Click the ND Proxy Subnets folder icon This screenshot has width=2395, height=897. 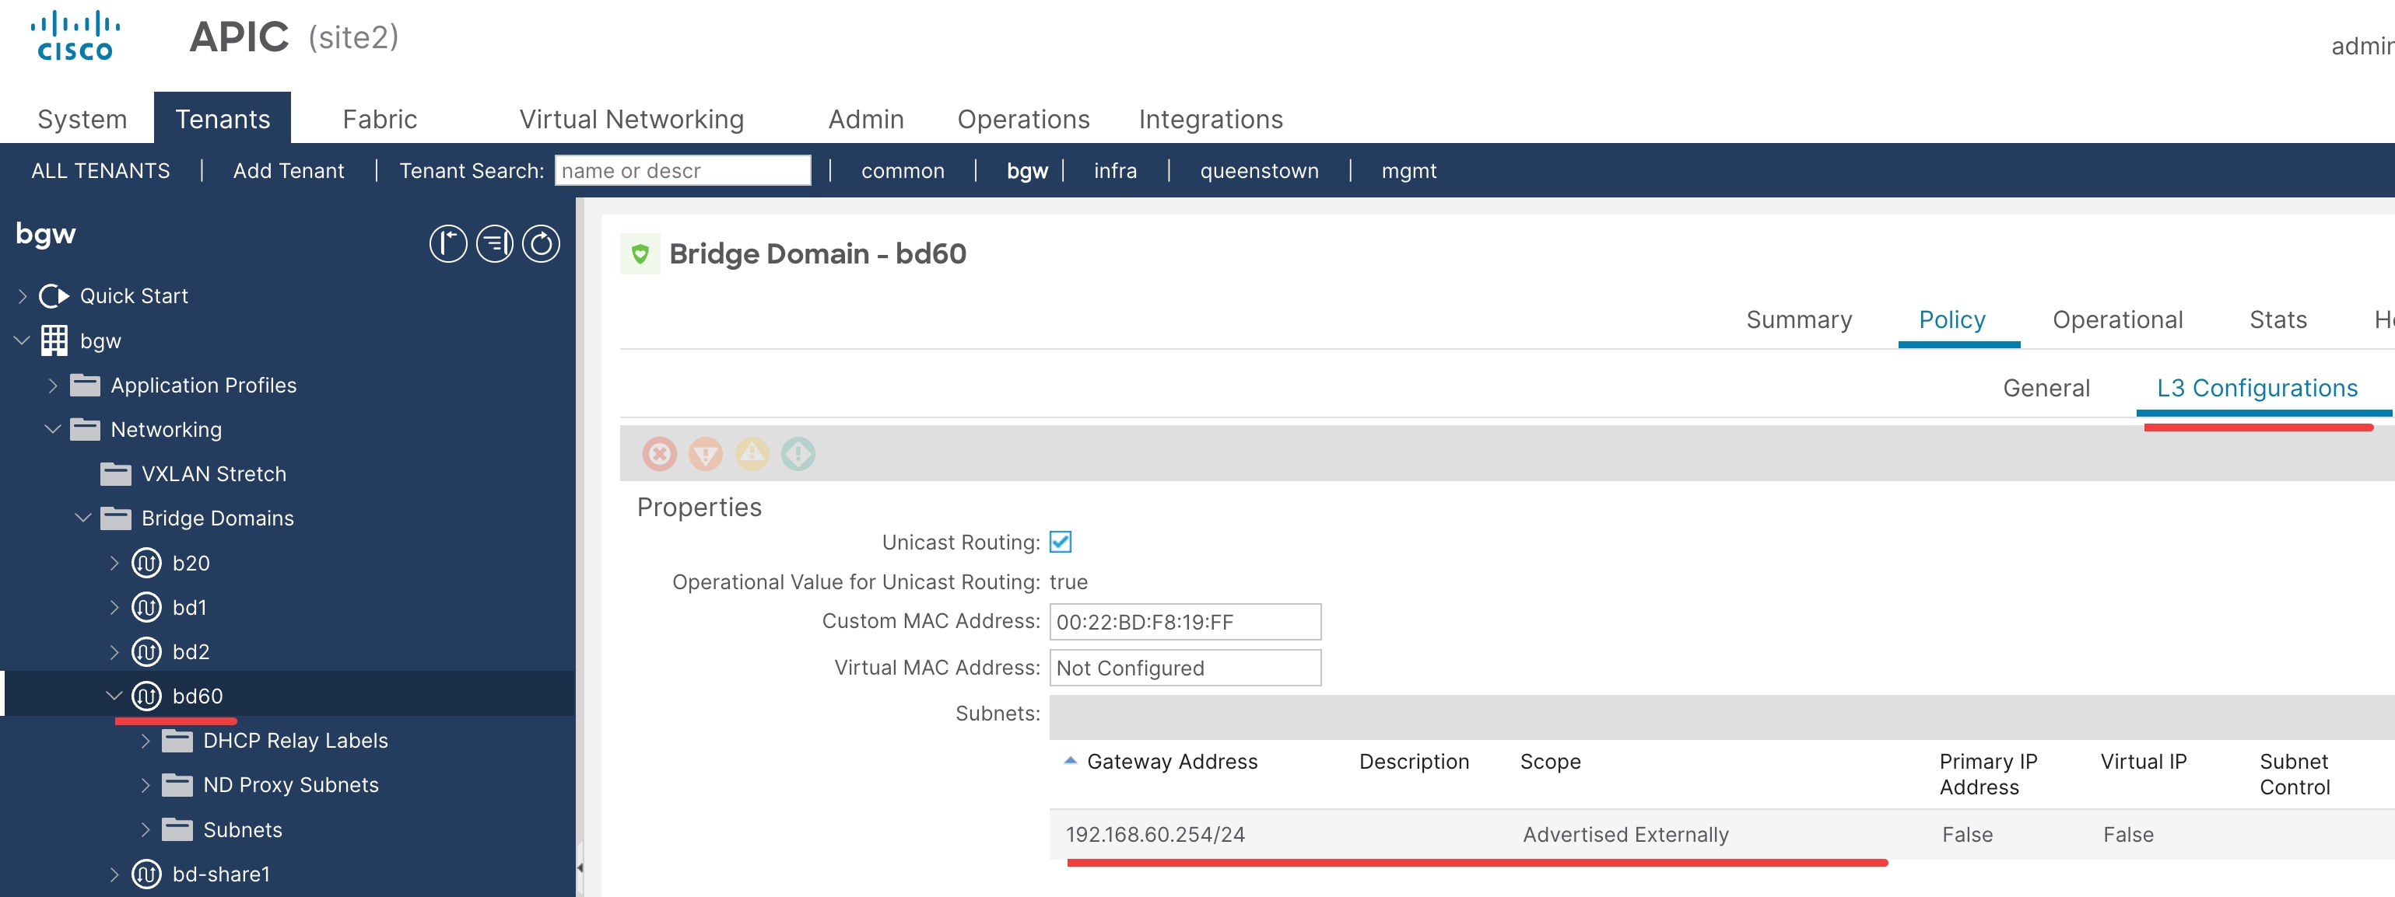(177, 786)
